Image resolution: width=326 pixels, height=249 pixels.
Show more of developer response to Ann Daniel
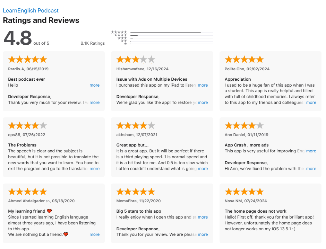coord(311,169)
